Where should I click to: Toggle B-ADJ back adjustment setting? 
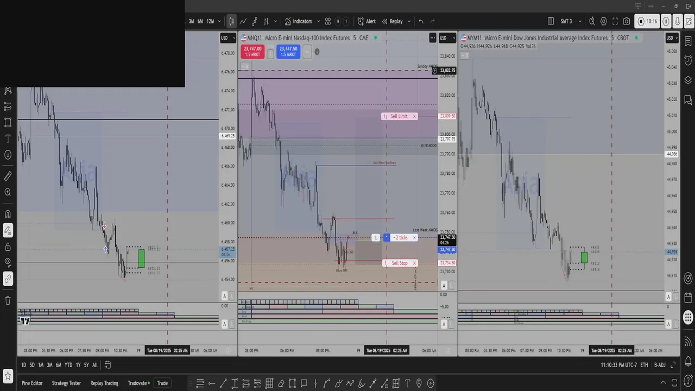[x=660, y=365]
